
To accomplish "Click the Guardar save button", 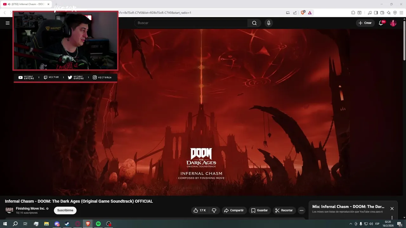I will [259, 210].
